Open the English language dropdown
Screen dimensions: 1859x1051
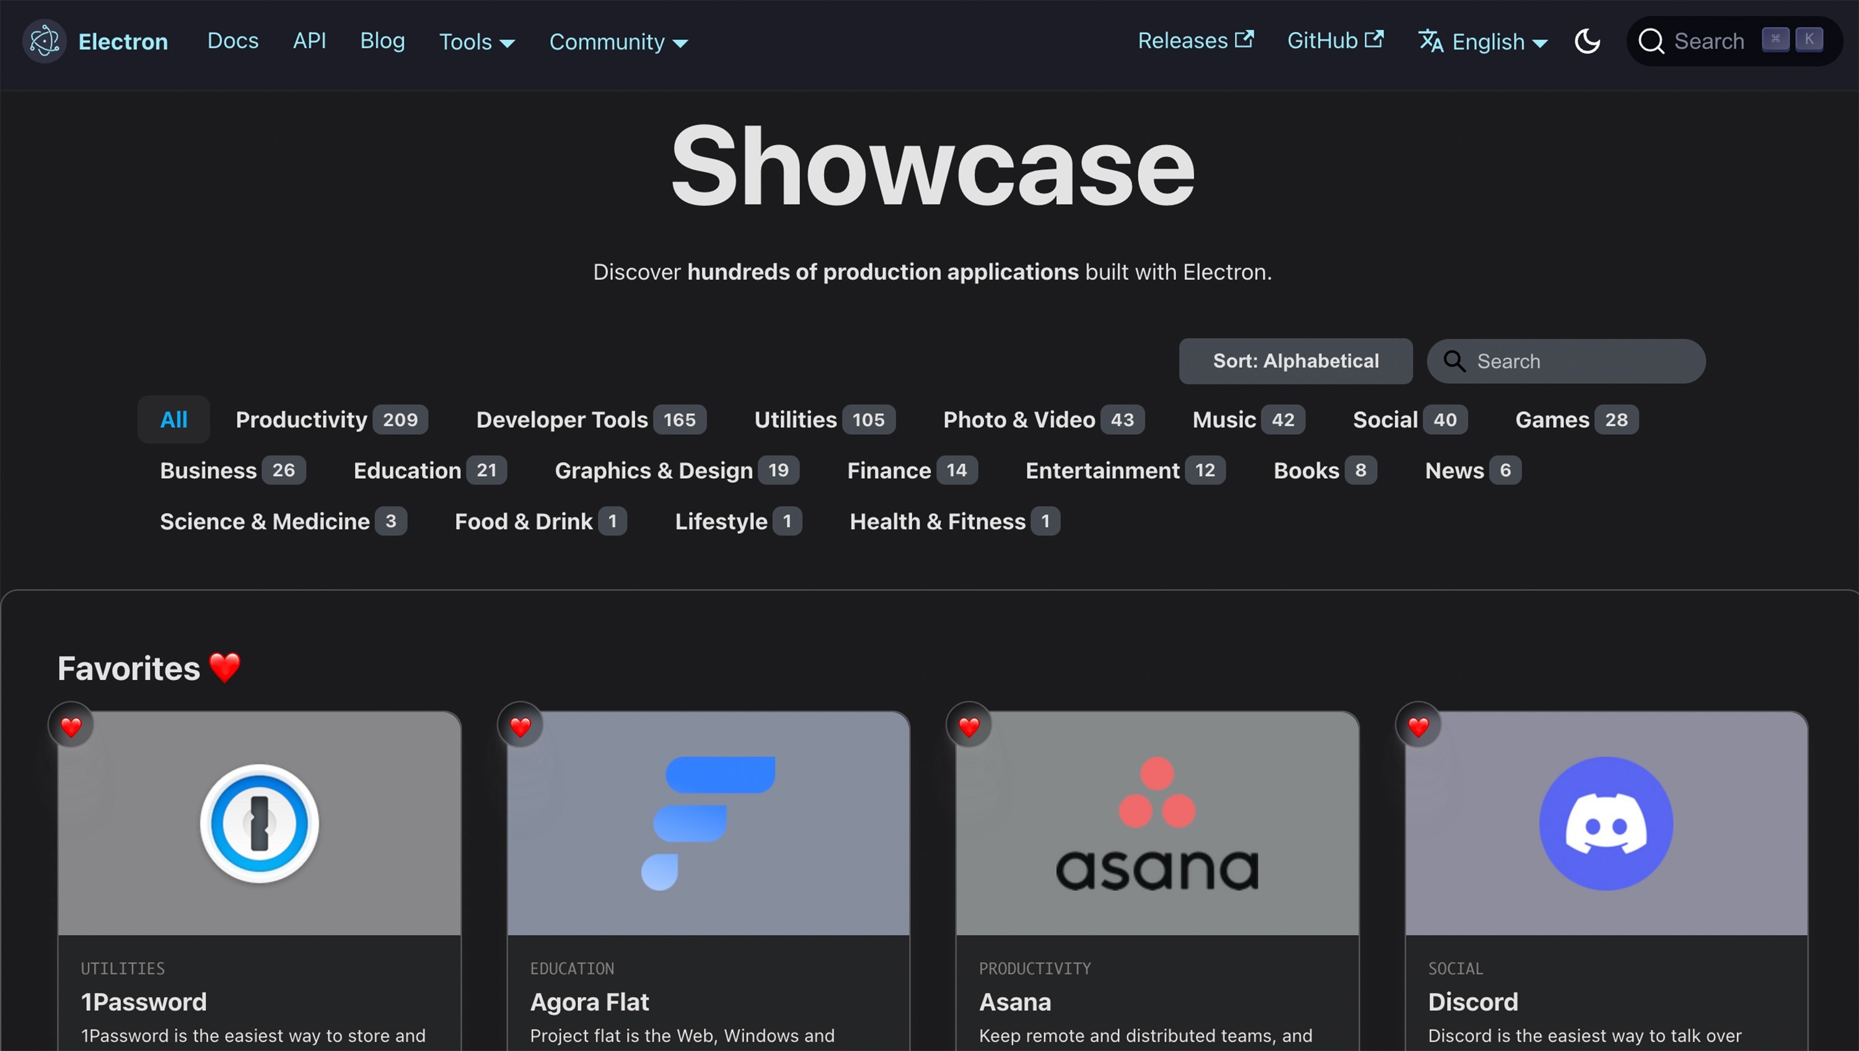[x=1483, y=42]
